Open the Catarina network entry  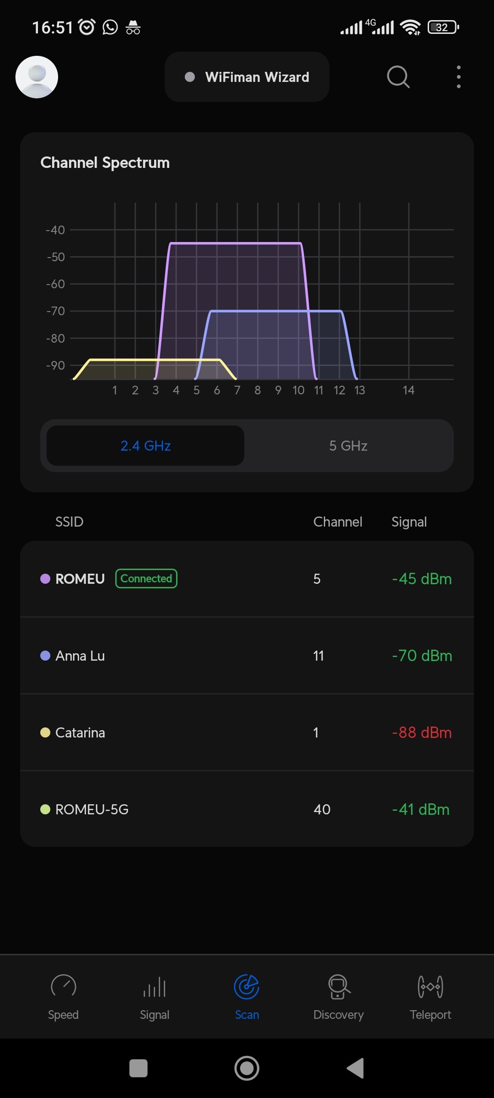click(247, 732)
